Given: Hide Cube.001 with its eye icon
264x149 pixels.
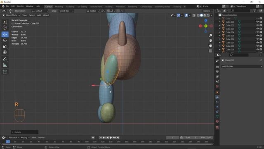Looking at the screenshot, I should 257,22.
